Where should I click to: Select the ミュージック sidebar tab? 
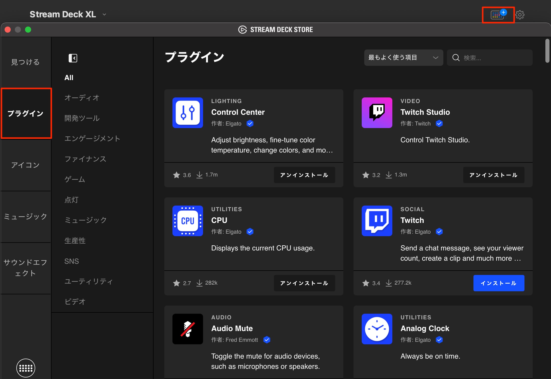pyautogui.click(x=26, y=217)
